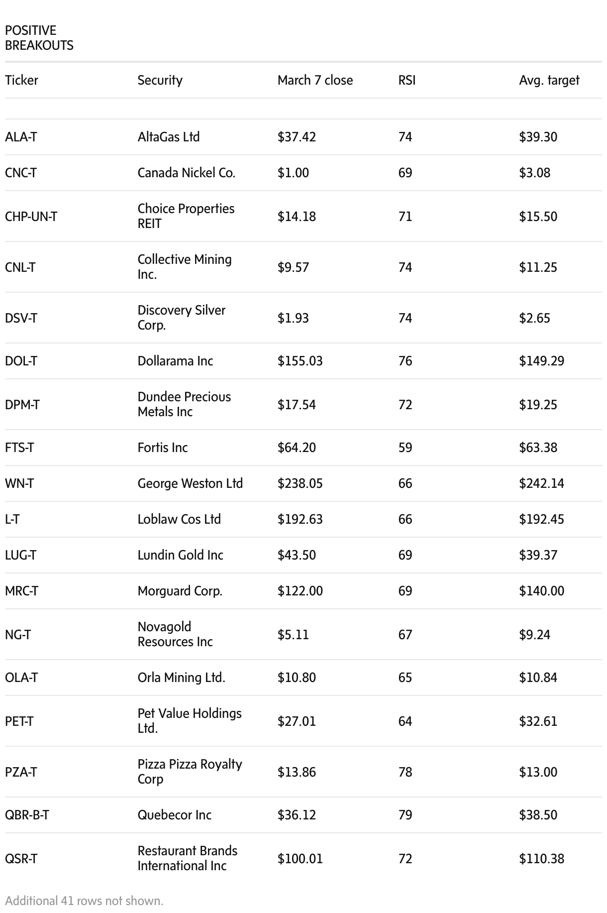
Task: Open the L-T ticker entry
Action: click(12, 519)
